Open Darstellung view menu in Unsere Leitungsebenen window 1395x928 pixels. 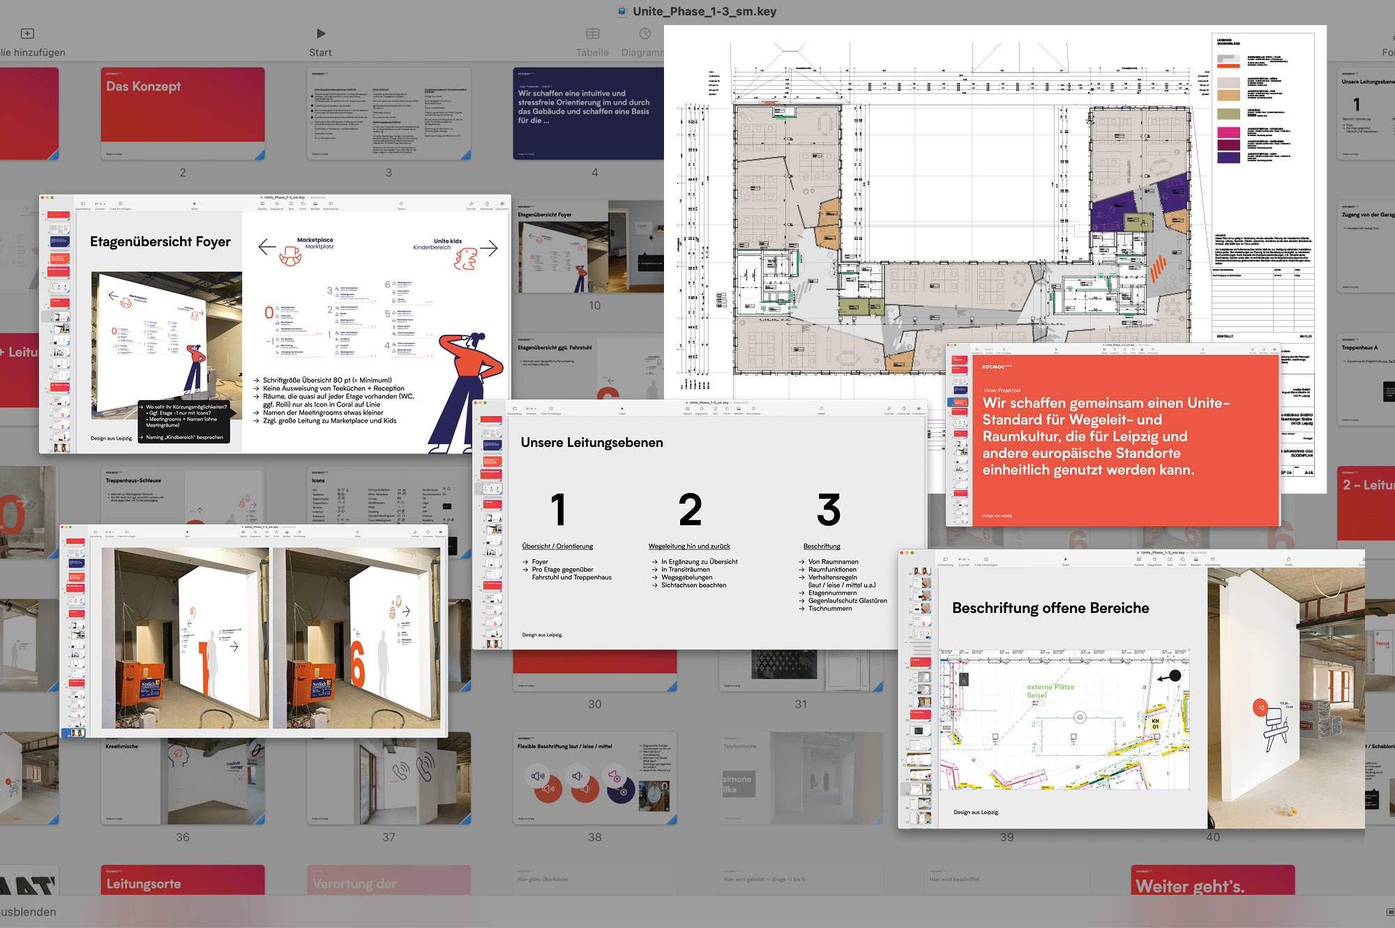pos(515,409)
